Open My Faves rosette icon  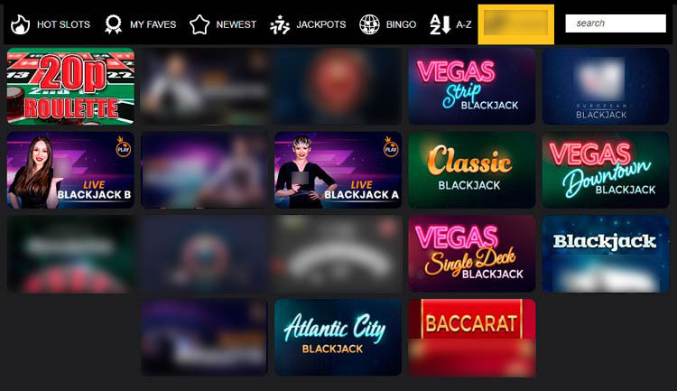pyautogui.click(x=113, y=24)
